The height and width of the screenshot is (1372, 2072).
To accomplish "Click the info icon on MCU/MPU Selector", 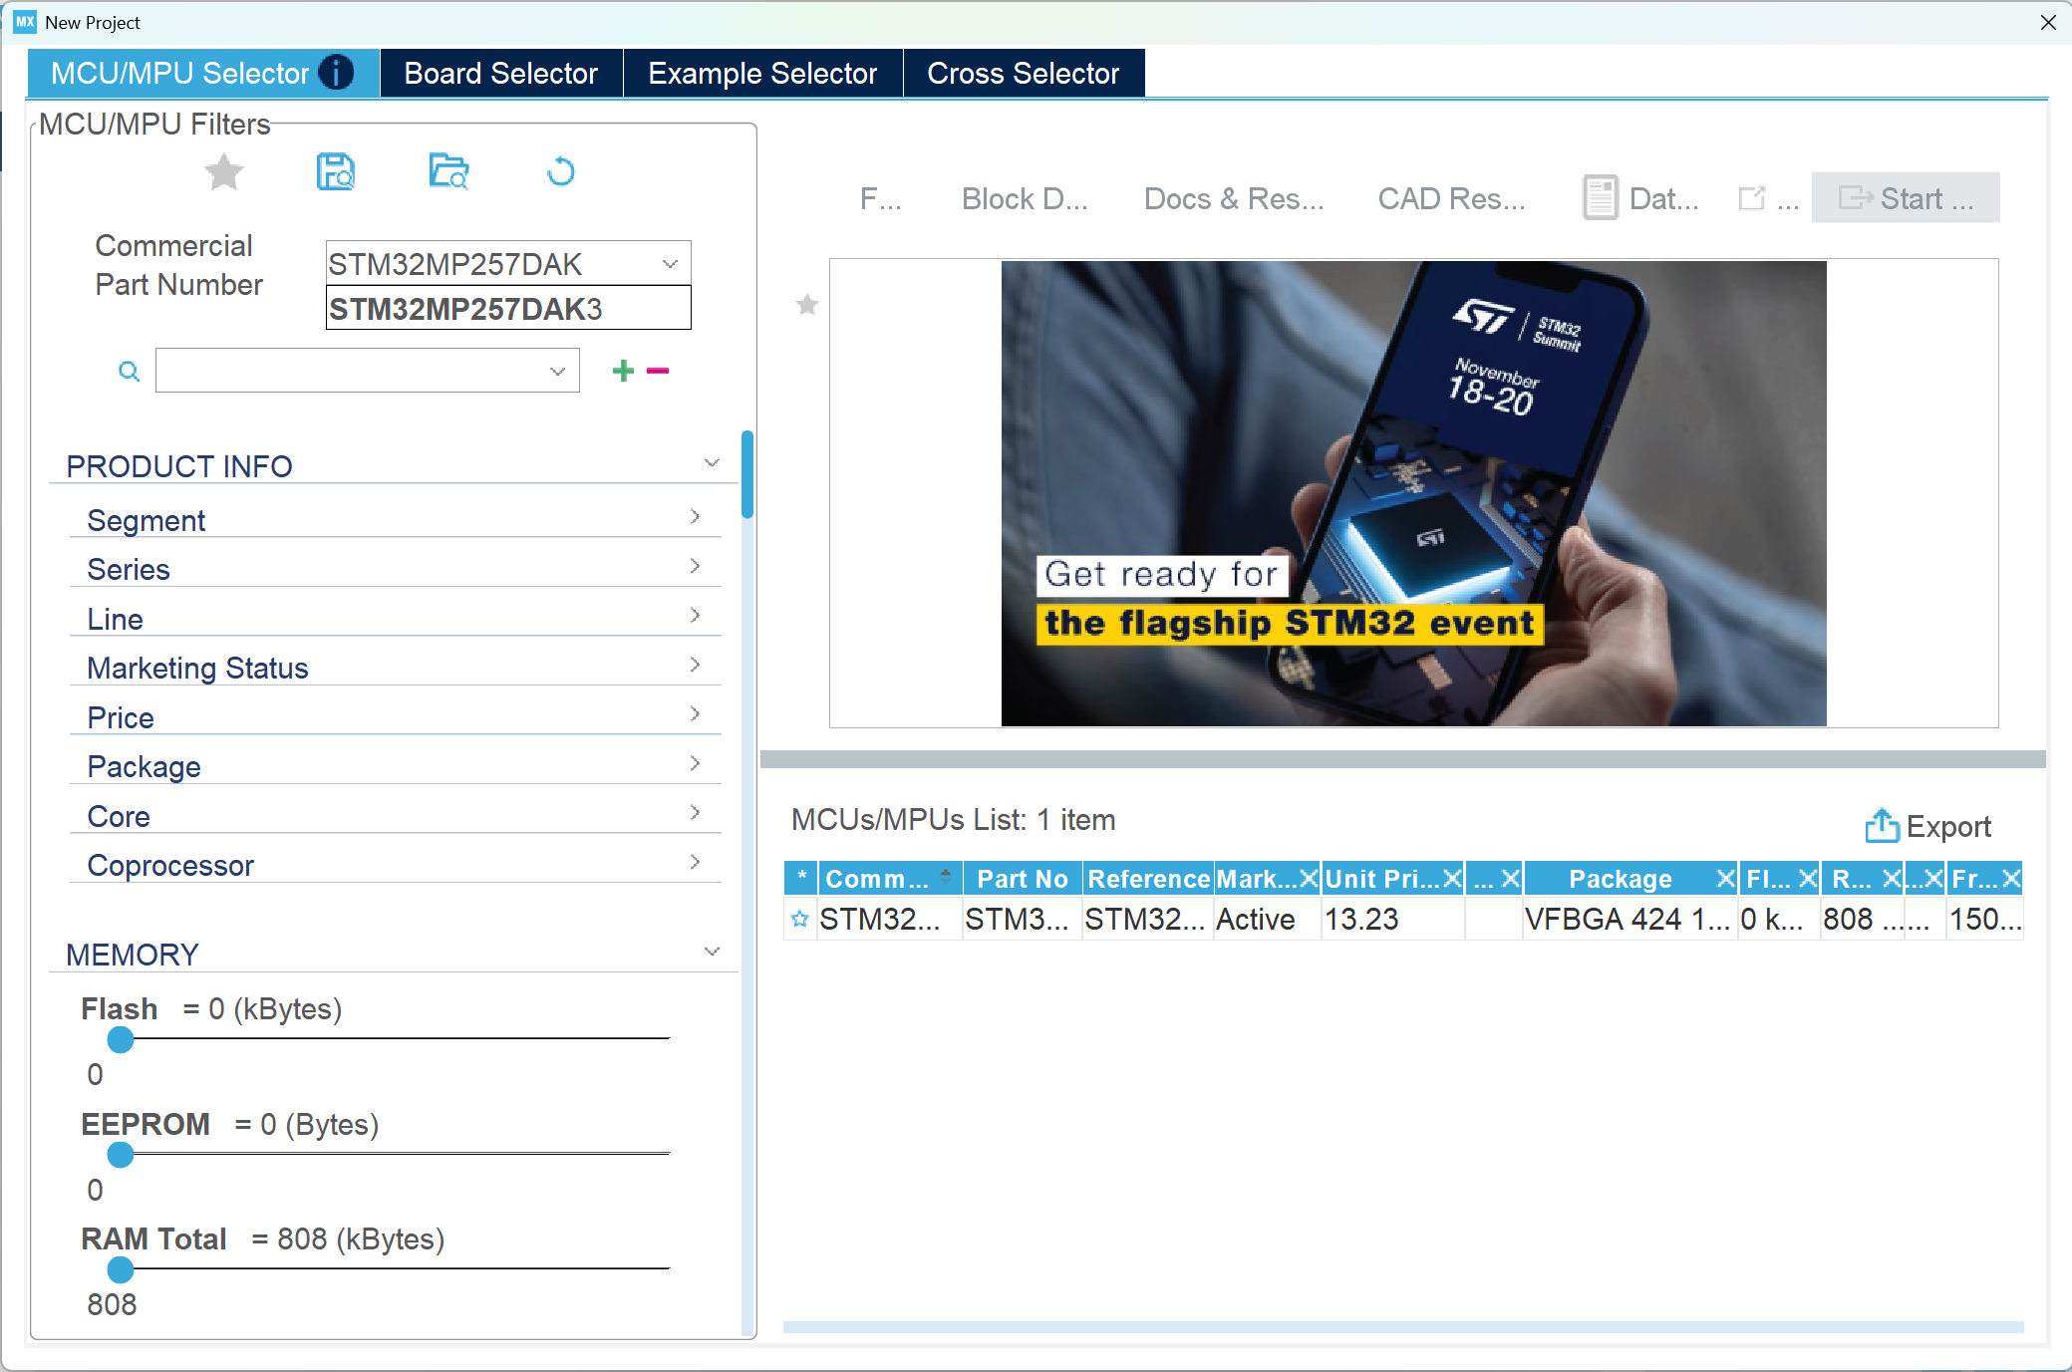I will click(336, 73).
